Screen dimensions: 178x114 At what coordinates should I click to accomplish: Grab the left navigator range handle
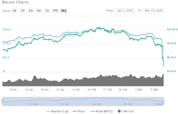coord(2,101)
